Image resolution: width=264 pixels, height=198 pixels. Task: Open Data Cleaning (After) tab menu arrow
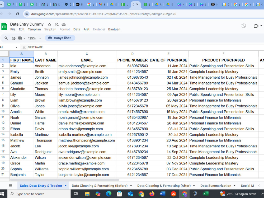tap(194, 186)
